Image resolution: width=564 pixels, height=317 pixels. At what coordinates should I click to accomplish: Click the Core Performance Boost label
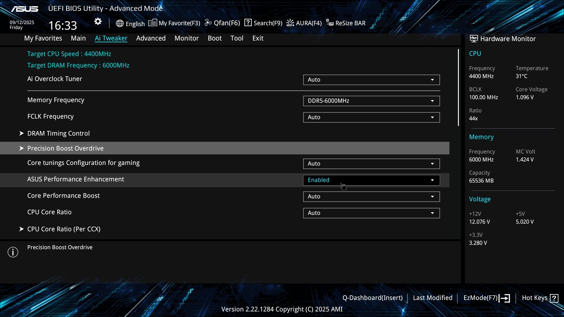pyautogui.click(x=63, y=196)
